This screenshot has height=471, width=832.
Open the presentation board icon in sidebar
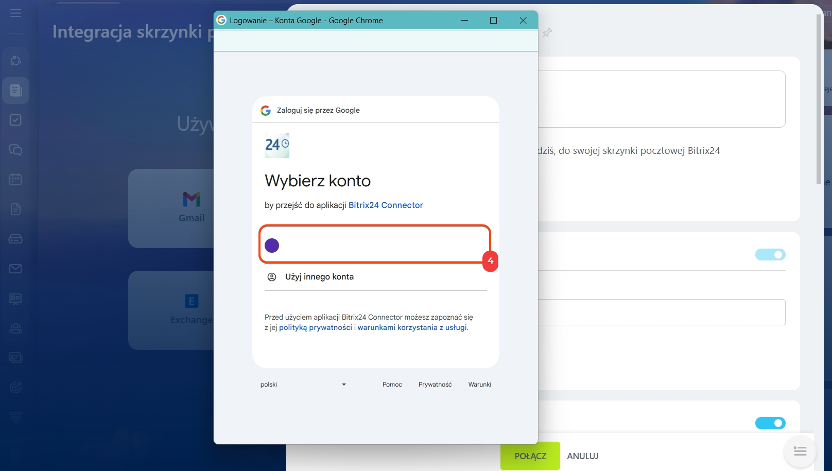pos(15,299)
